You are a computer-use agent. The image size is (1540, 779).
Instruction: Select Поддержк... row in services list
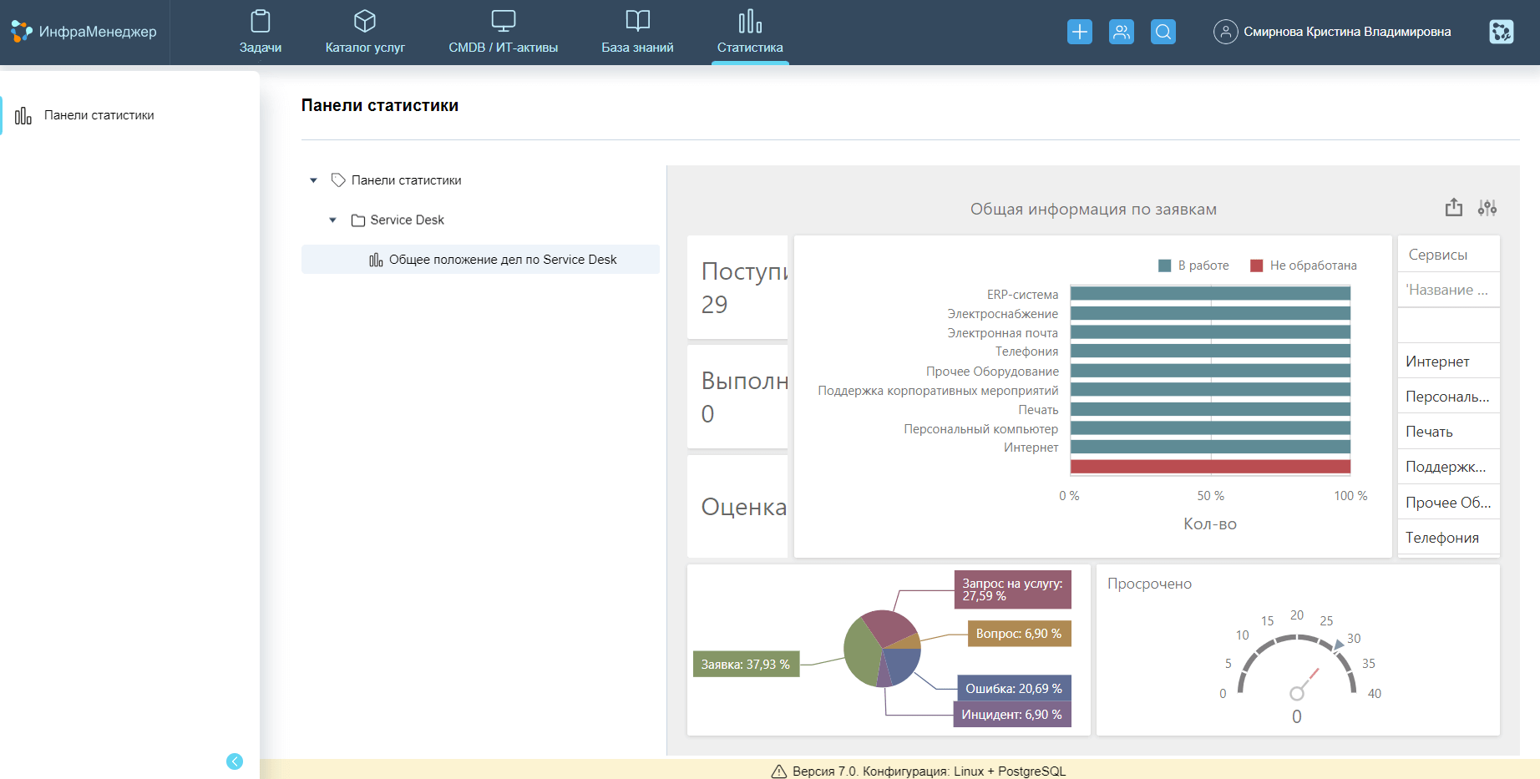click(1448, 467)
